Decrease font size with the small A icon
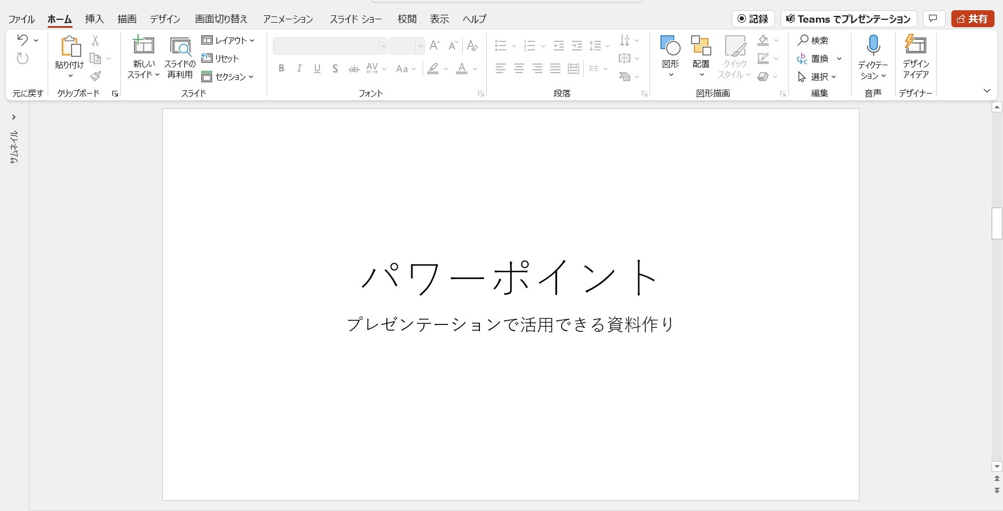Screen dimensions: 1003x511 pos(453,45)
